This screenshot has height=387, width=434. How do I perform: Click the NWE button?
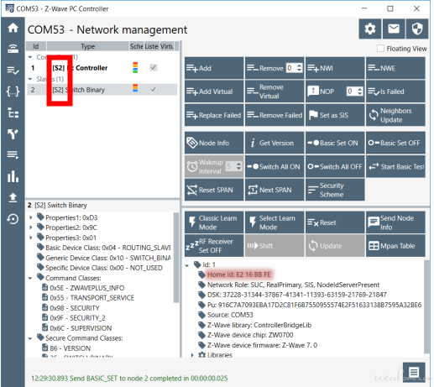[x=395, y=68]
